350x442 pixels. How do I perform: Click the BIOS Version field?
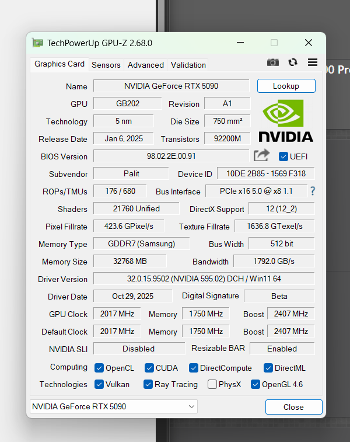click(171, 156)
